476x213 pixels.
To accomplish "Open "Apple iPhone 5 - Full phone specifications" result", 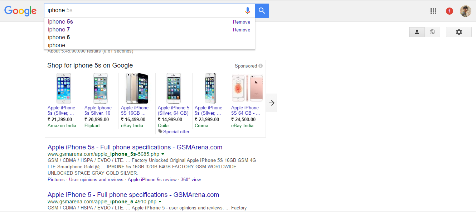I will click(133, 195).
